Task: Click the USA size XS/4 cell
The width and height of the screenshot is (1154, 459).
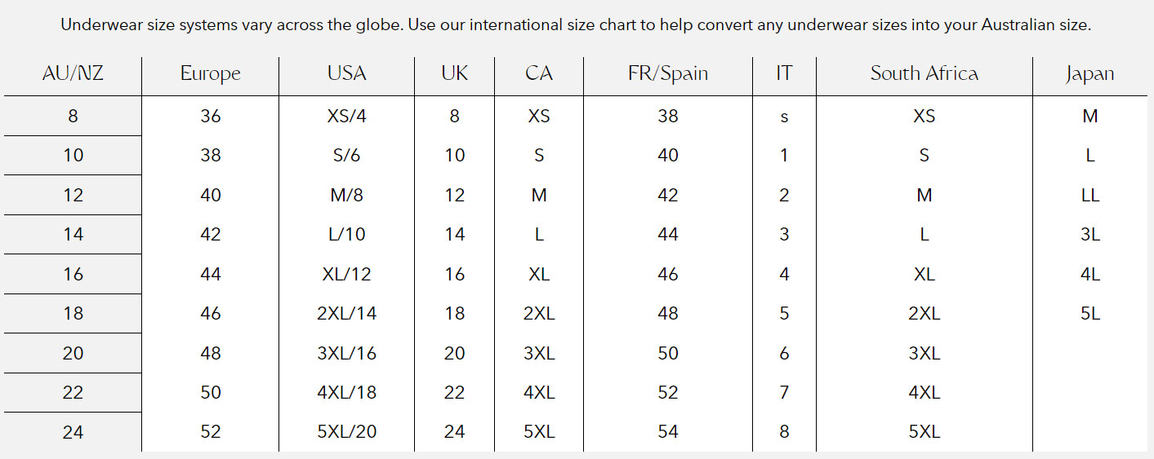Action: [x=346, y=116]
